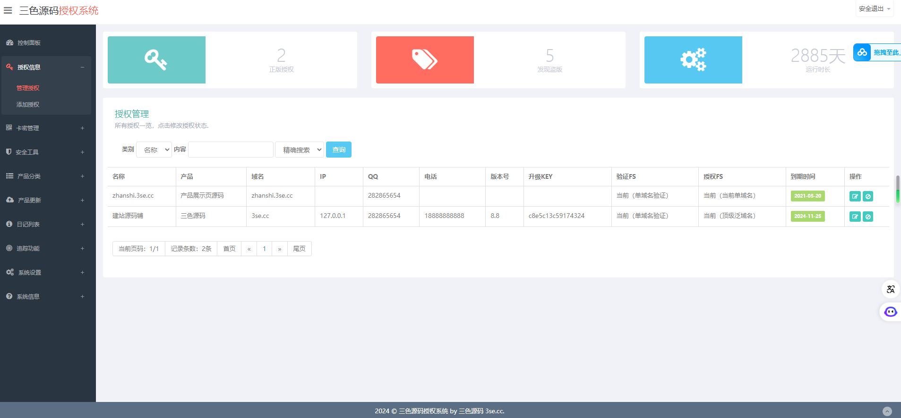Click the key icon tile for 正版授权
This screenshot has height=418, width=901.
point(156,60)
